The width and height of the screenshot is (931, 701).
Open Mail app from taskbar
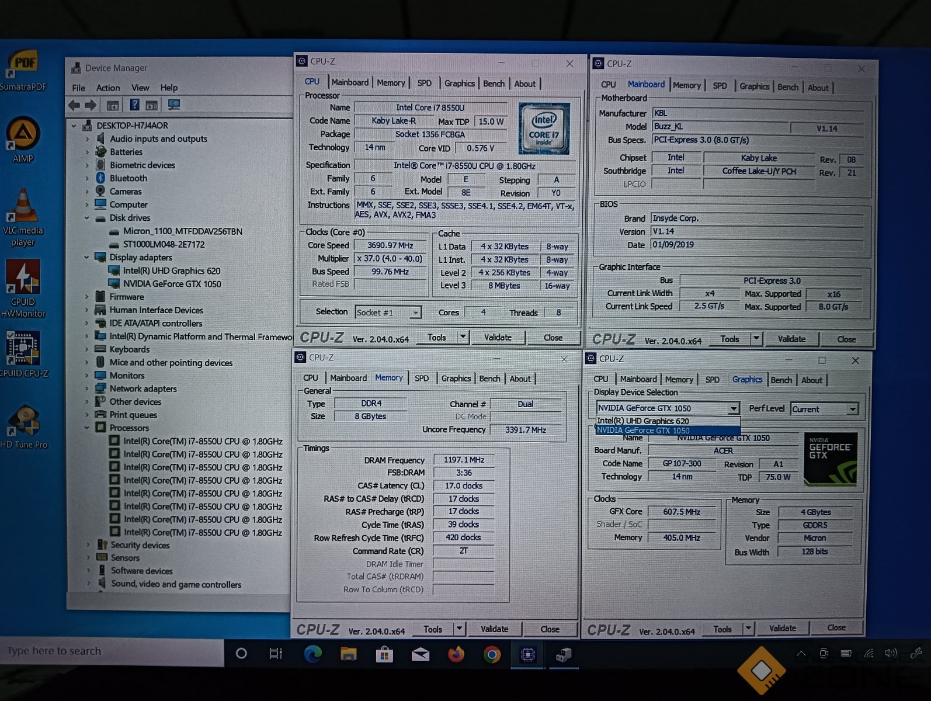click(x=420, y=655)
